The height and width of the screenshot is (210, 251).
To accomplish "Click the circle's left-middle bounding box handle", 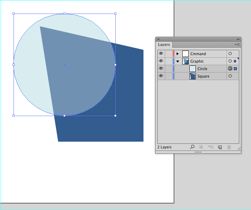I will tap(14, 65).
